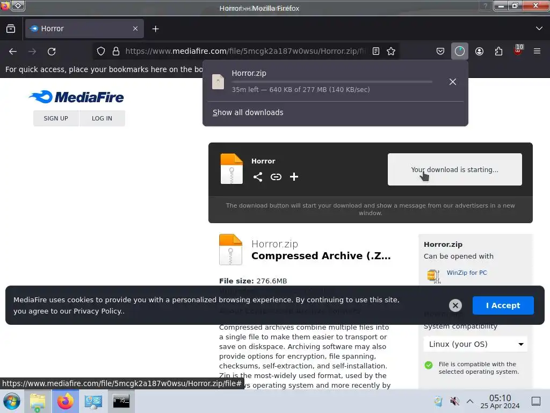The image size is (550, 413).
Task: Click the LOG IN button
Action: pyautogui.click(x=102, y=118)
